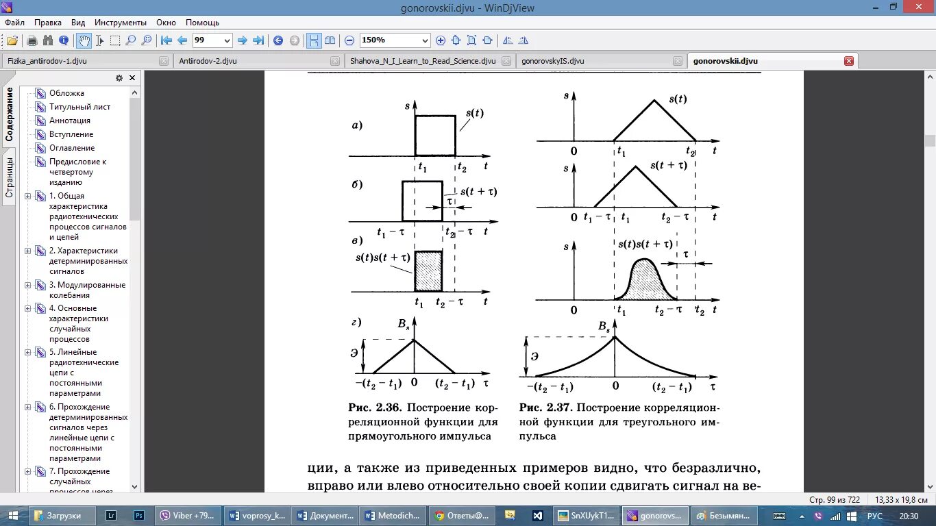Screen dimensions: 936x526
Task: Click the zoom in plus icon
Action: (x=441, y=40)
